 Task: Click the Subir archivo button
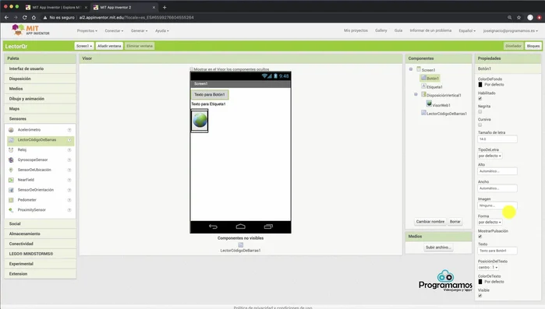coord(438,248)
